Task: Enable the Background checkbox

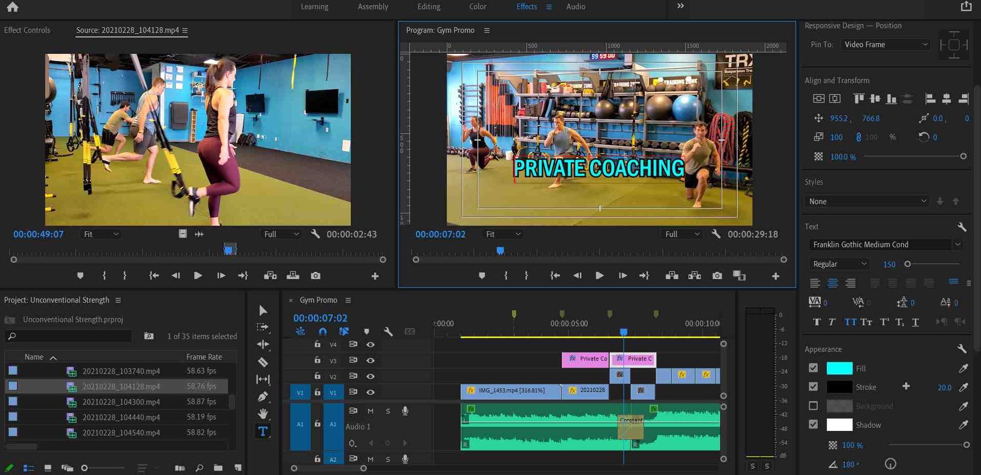Action: click(x=813, y=406)
